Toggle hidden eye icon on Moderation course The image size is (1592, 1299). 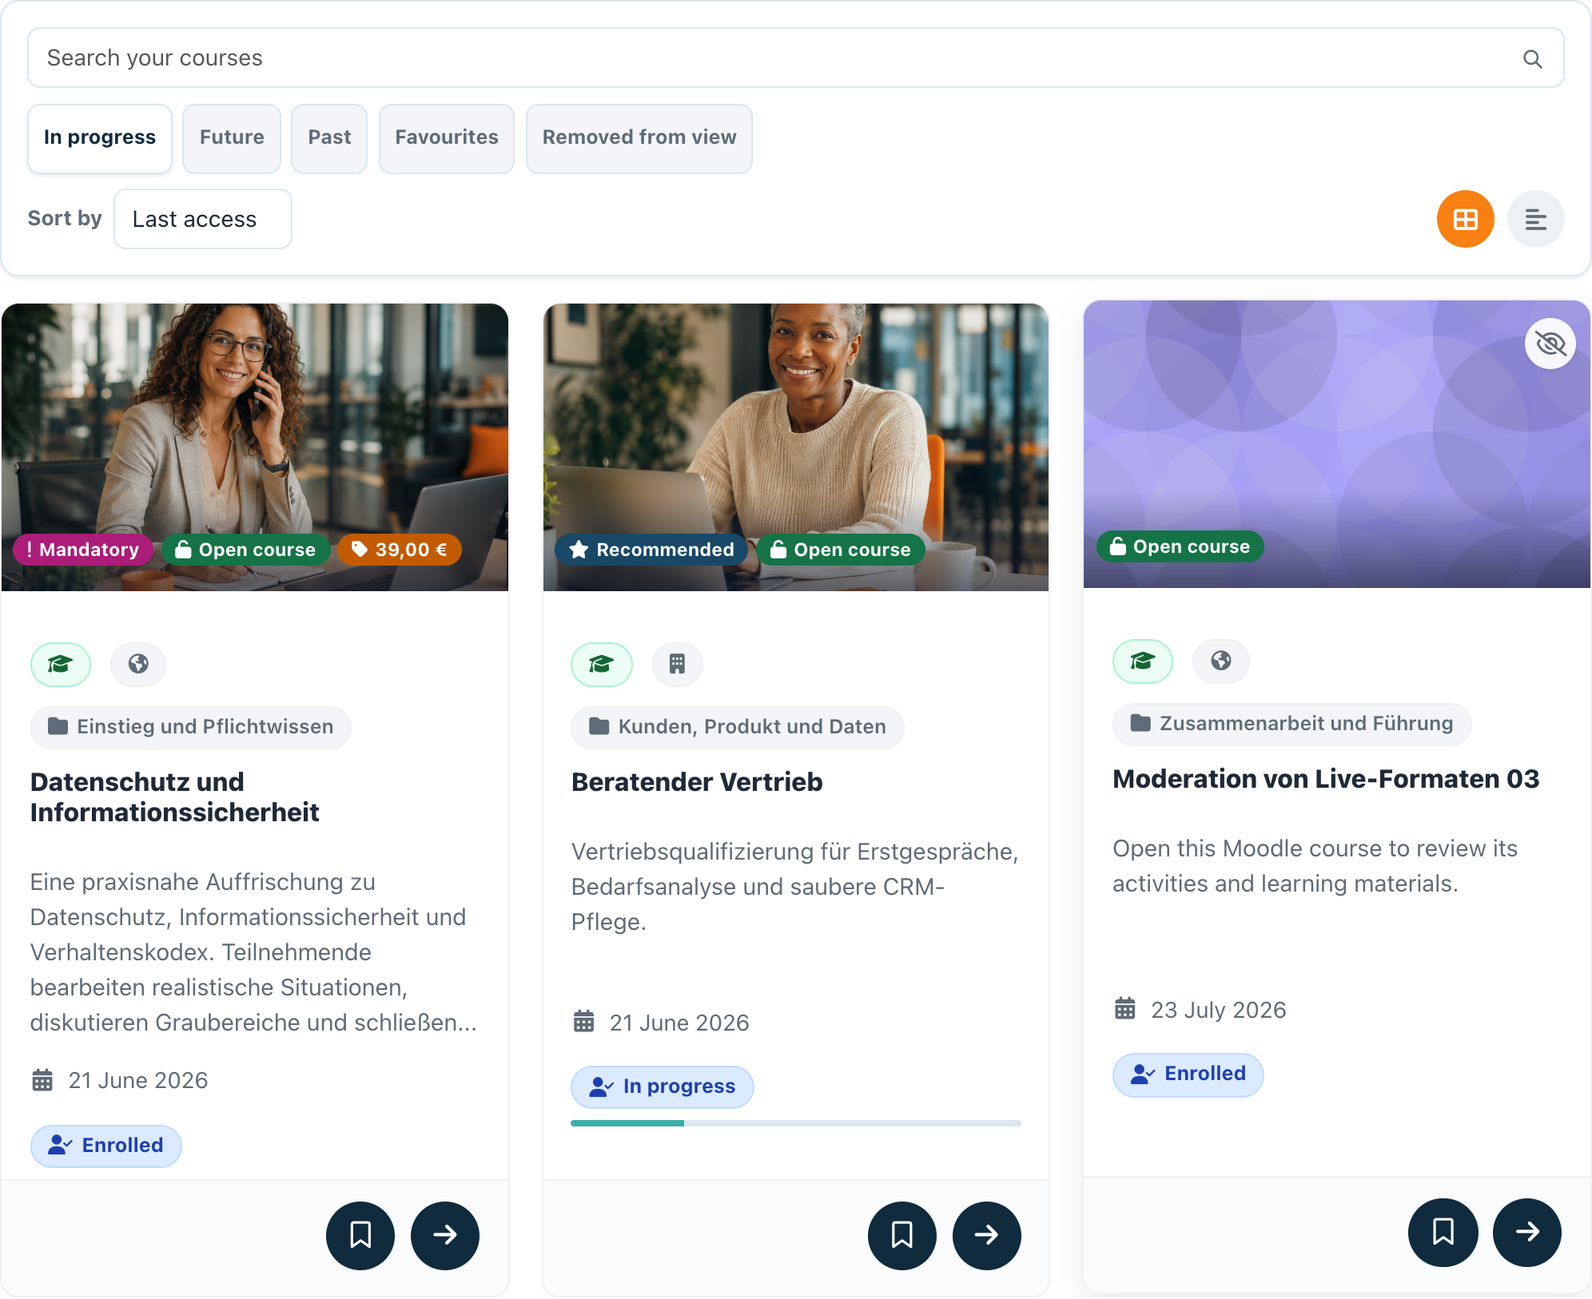point(1550,344)
